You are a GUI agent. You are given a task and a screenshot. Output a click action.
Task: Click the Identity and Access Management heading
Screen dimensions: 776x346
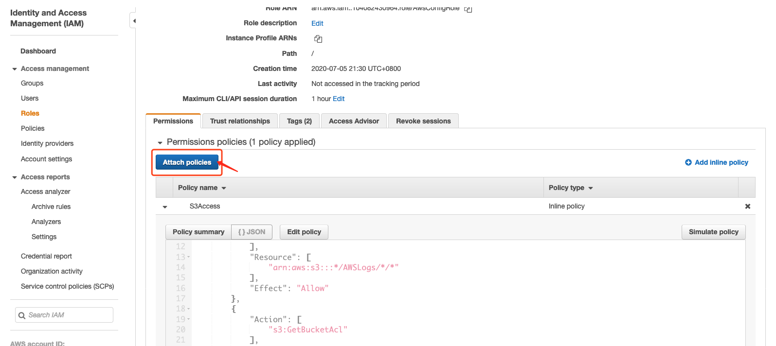pos(48,18)
